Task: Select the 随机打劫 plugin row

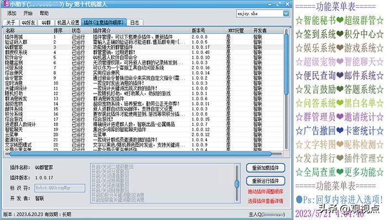Action: (144, 94)
